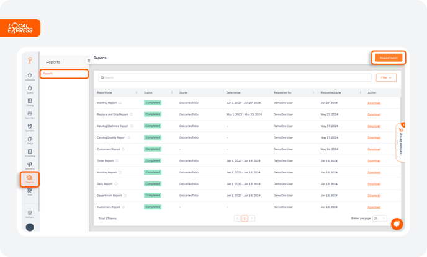Select Reports in the left sidebar
Screen dimensions: 427x257
[30, 179]
